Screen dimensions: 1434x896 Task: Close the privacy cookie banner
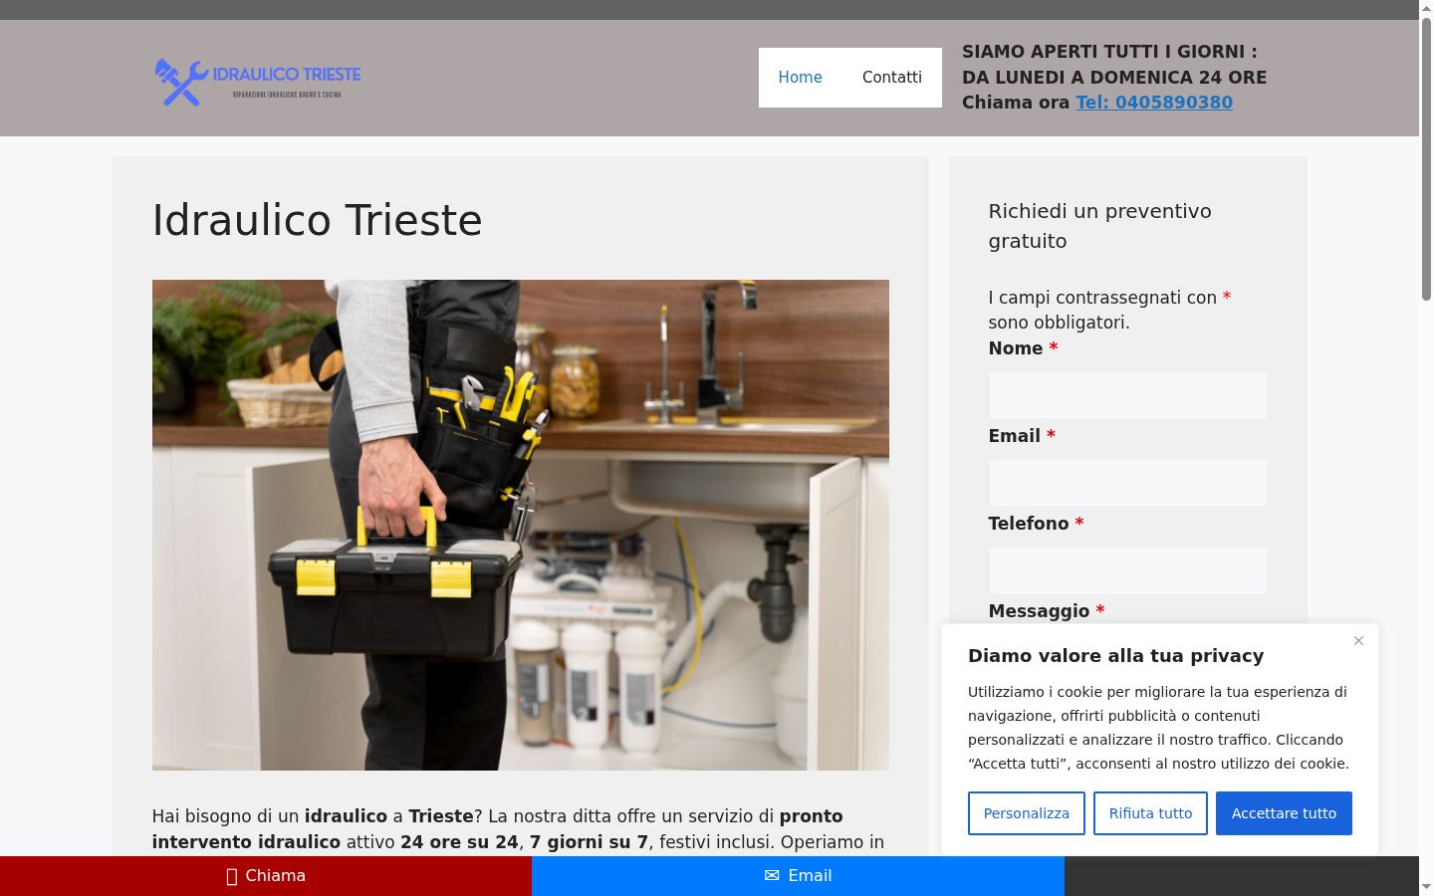(1358, 641)
